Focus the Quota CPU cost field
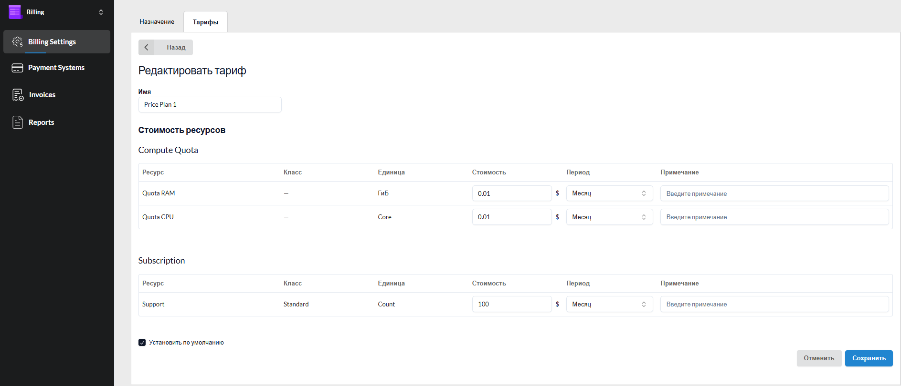Viewport: 901px width, 386px height. 512,217
